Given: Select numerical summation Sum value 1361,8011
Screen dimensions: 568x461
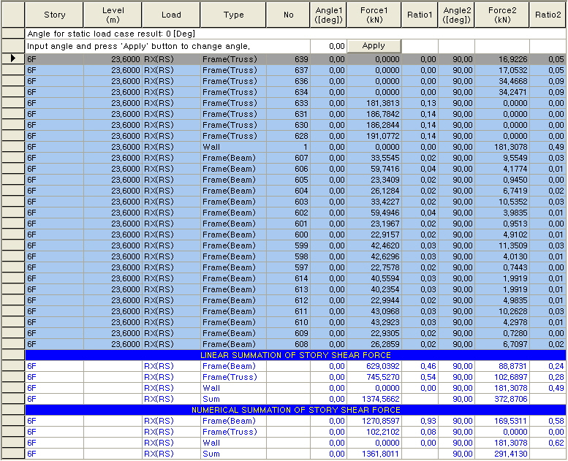Looking at the screenshot, I should pyautogui.click(x=374, y=454).
